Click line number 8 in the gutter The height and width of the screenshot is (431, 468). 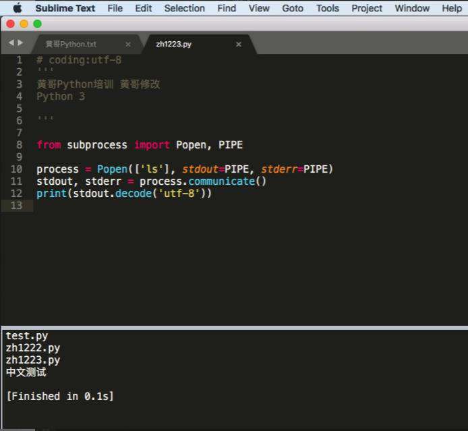pos(19,145)
